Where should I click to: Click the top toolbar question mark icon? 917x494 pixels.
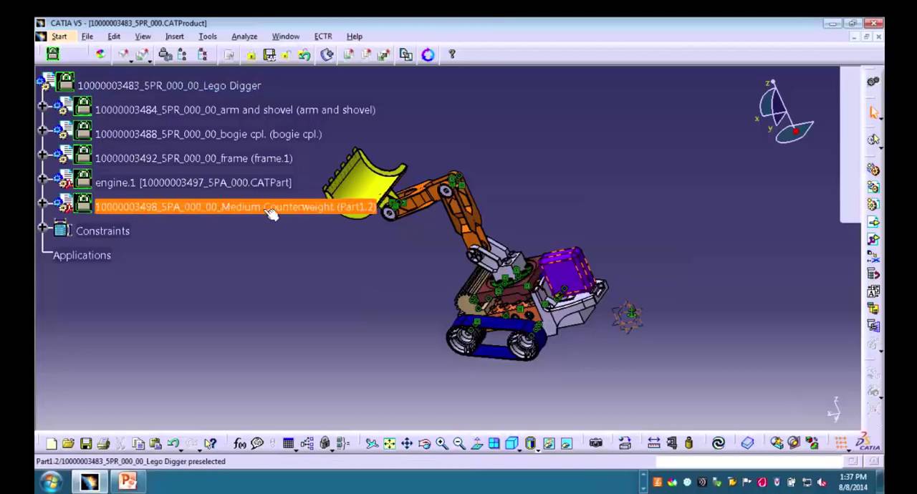coord(452,54)
